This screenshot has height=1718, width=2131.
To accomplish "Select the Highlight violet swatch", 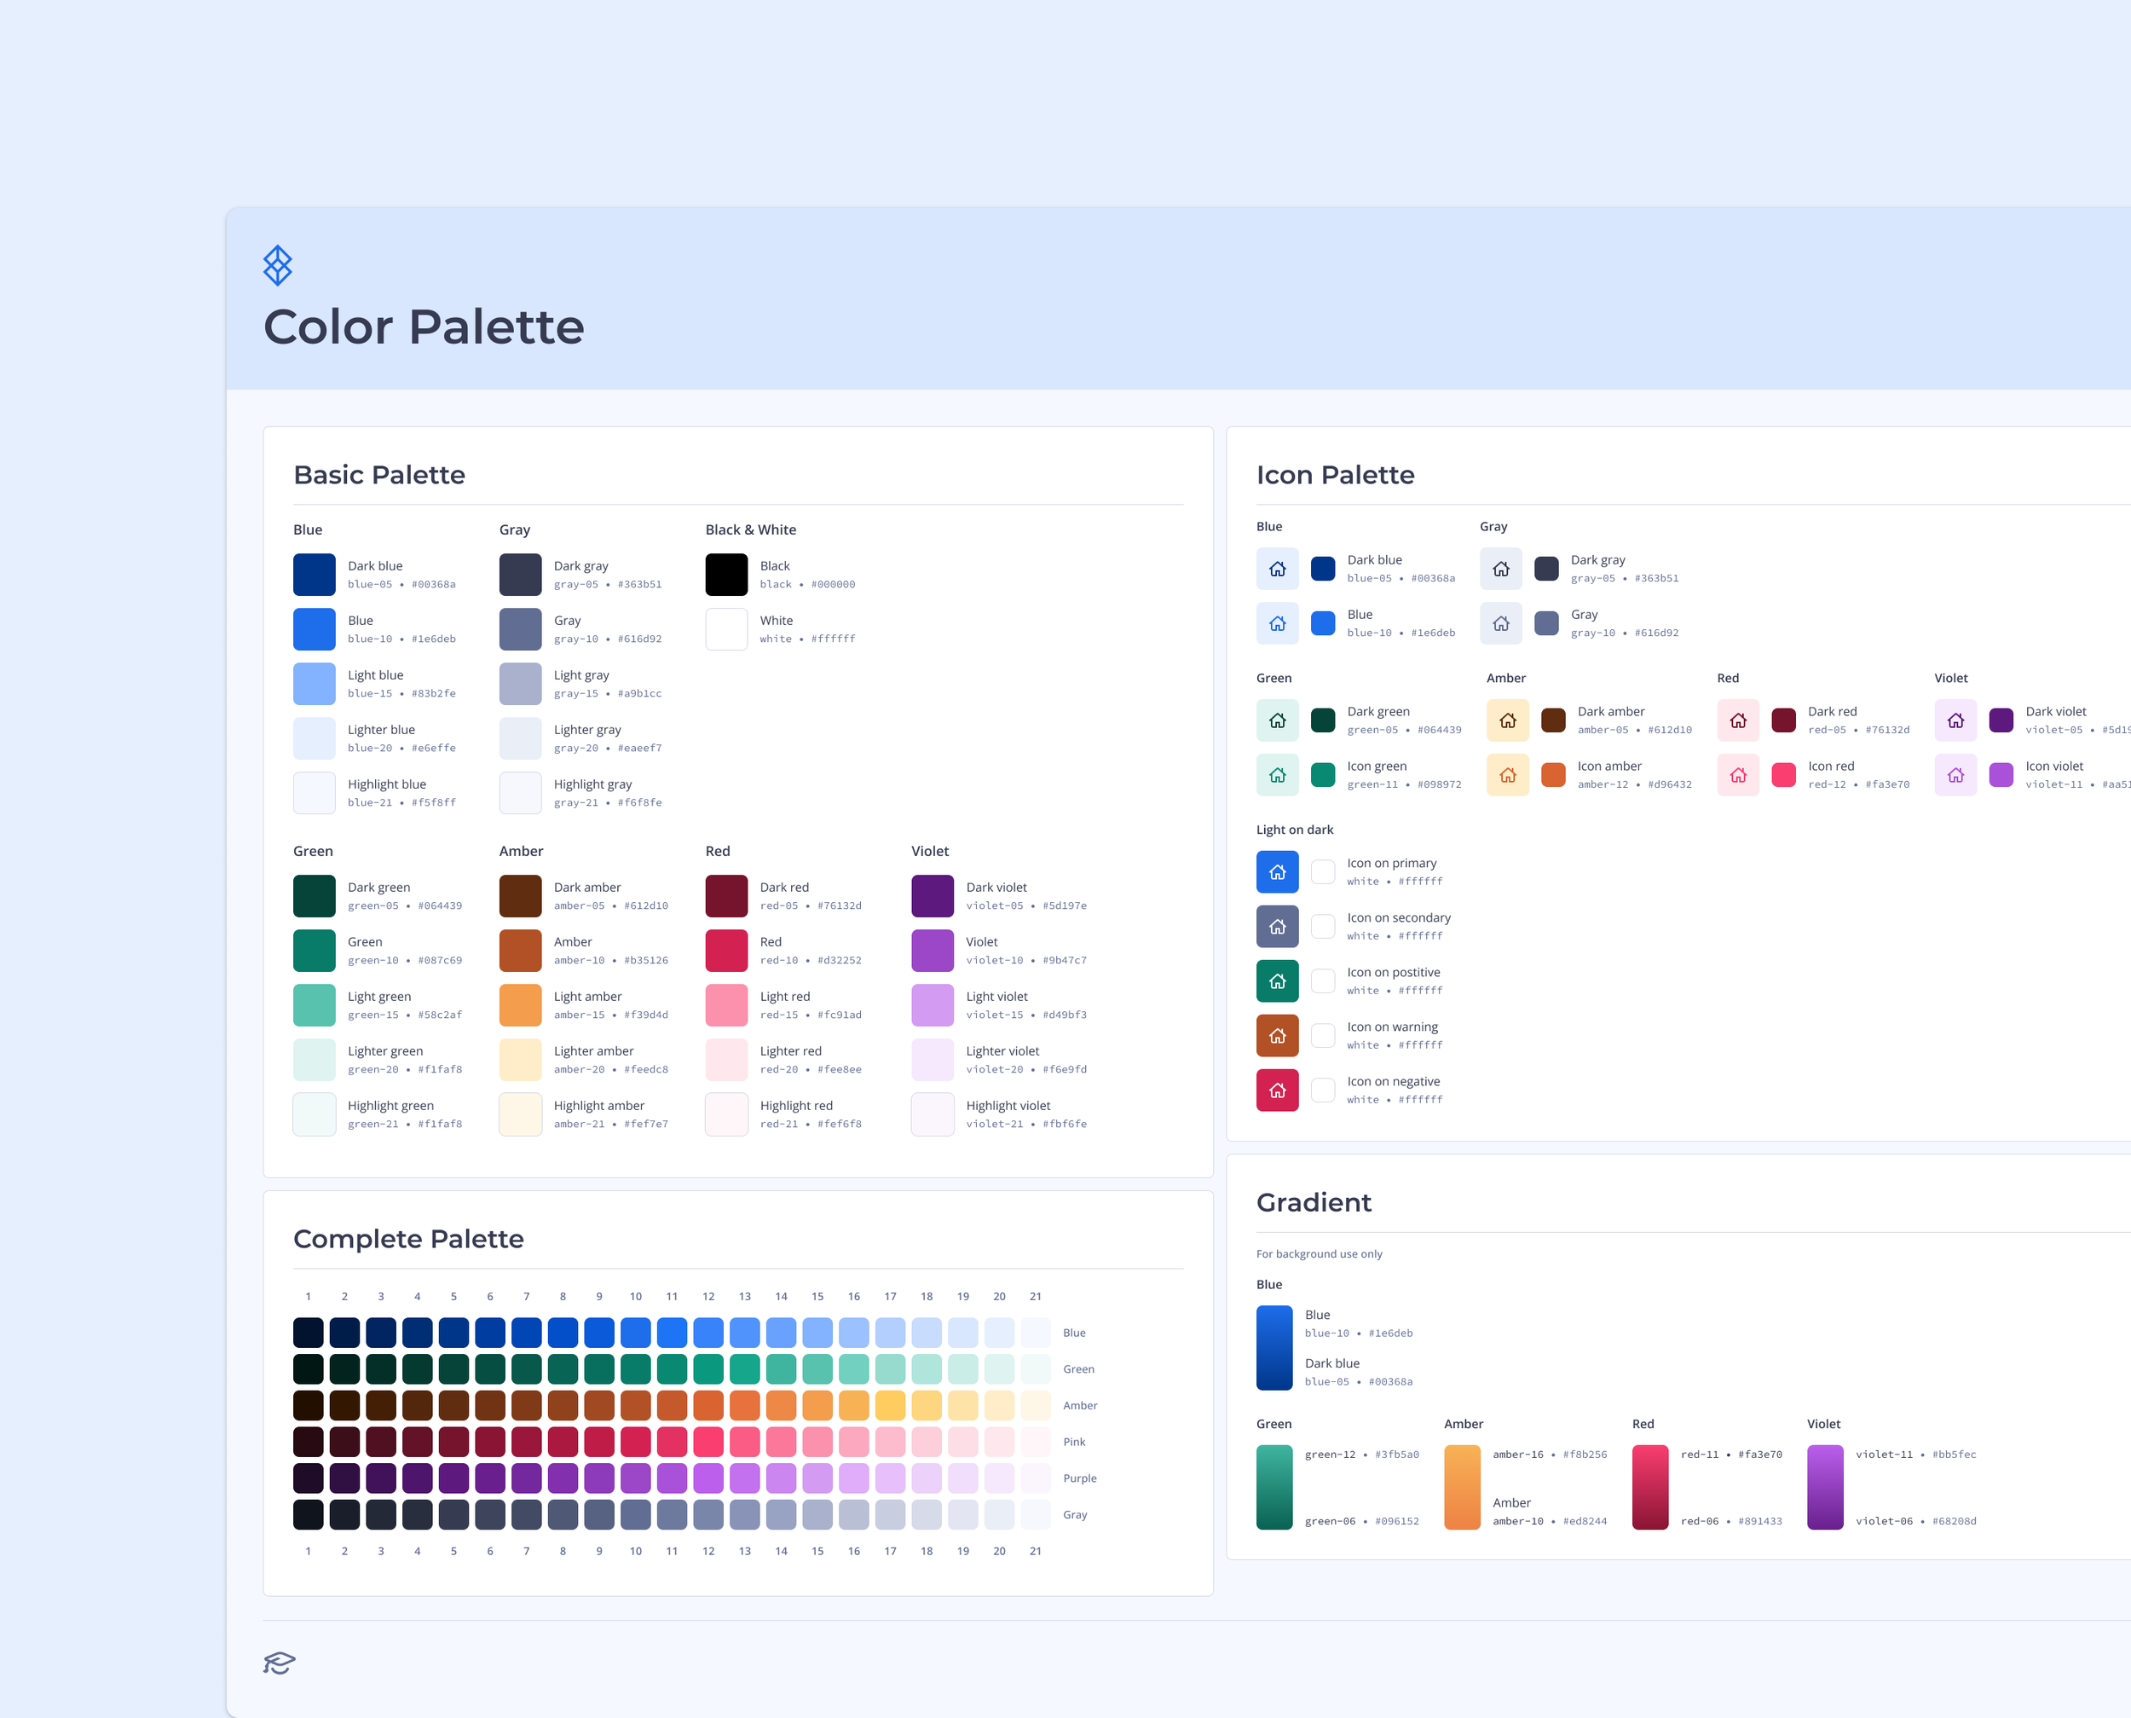I will (933, 1114).
